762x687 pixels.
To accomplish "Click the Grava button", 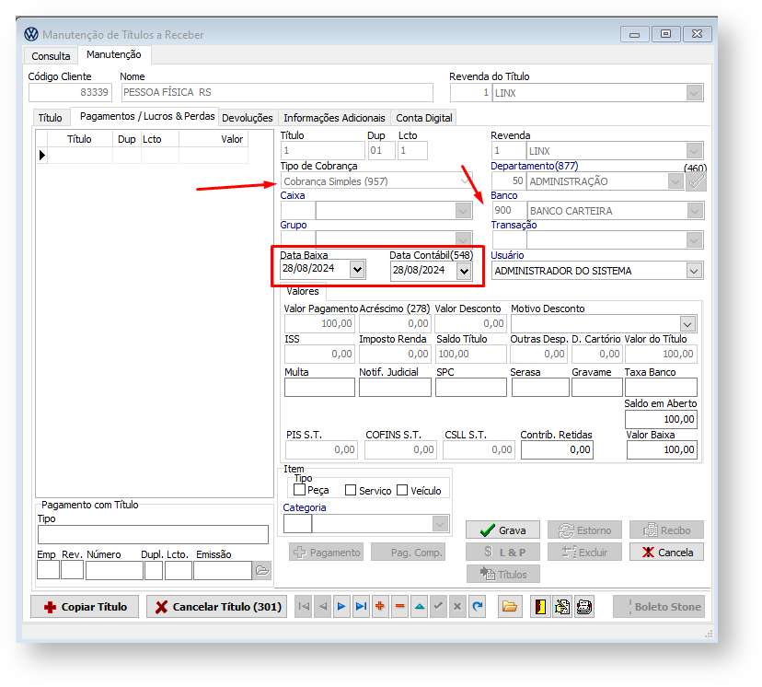I will pyautogui.click(x=502, y=530).
